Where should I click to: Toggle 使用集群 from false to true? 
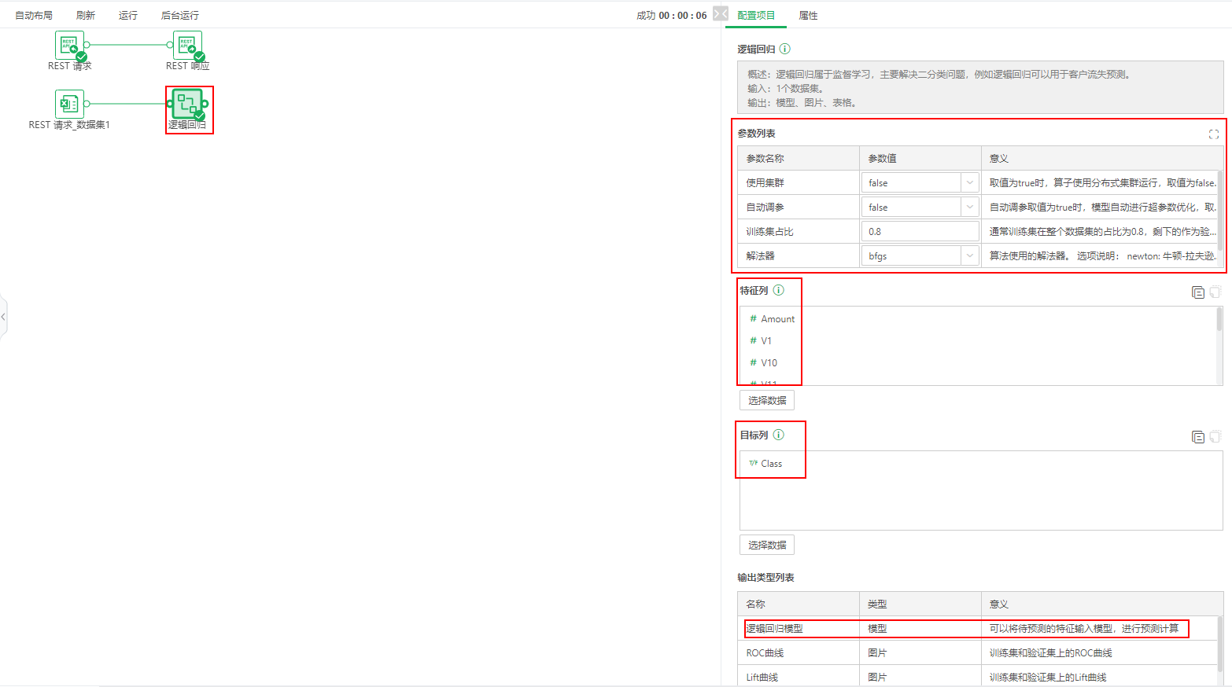tap(919, 182)
